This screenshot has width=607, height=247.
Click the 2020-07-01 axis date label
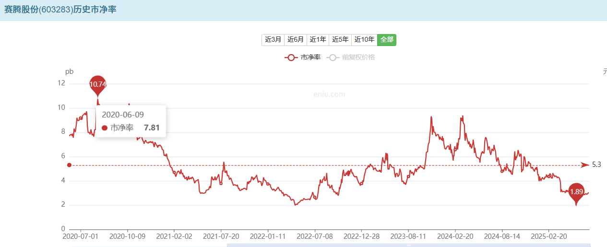click(x=81, y=236)
